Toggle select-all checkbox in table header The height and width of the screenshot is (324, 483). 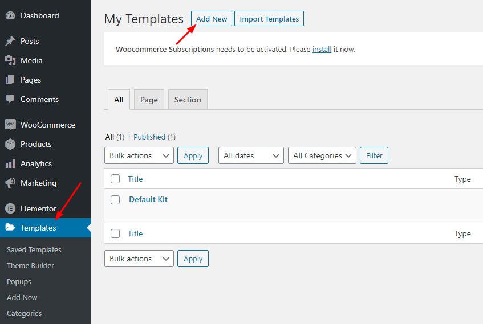115,179
